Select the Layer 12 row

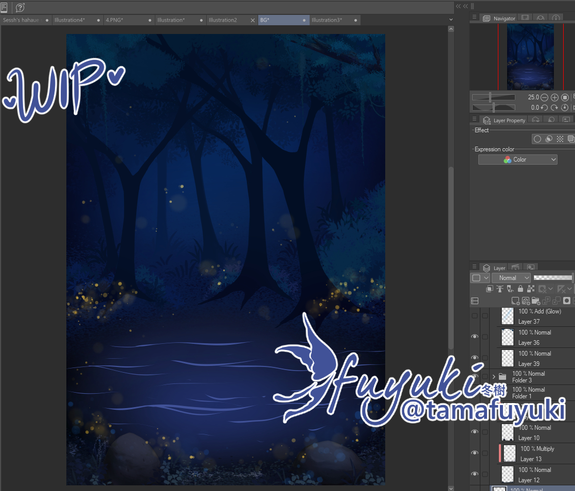(x=535, y=475)
